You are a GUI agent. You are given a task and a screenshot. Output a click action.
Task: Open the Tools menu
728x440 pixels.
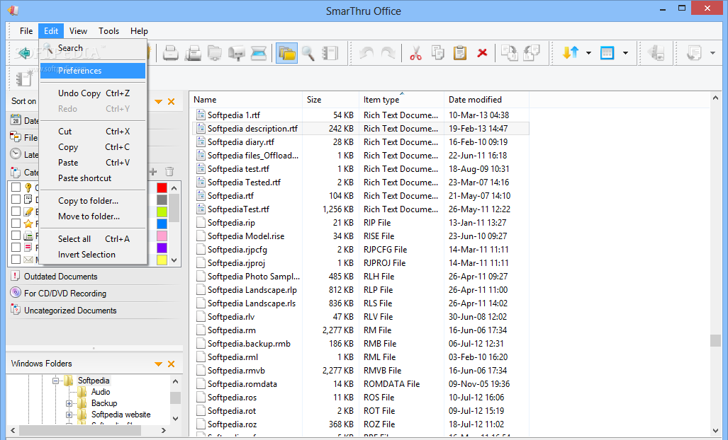[108, 31]
